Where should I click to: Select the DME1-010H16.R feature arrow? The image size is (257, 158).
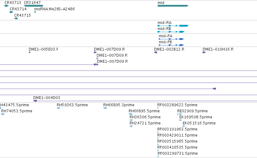(204, 52)
